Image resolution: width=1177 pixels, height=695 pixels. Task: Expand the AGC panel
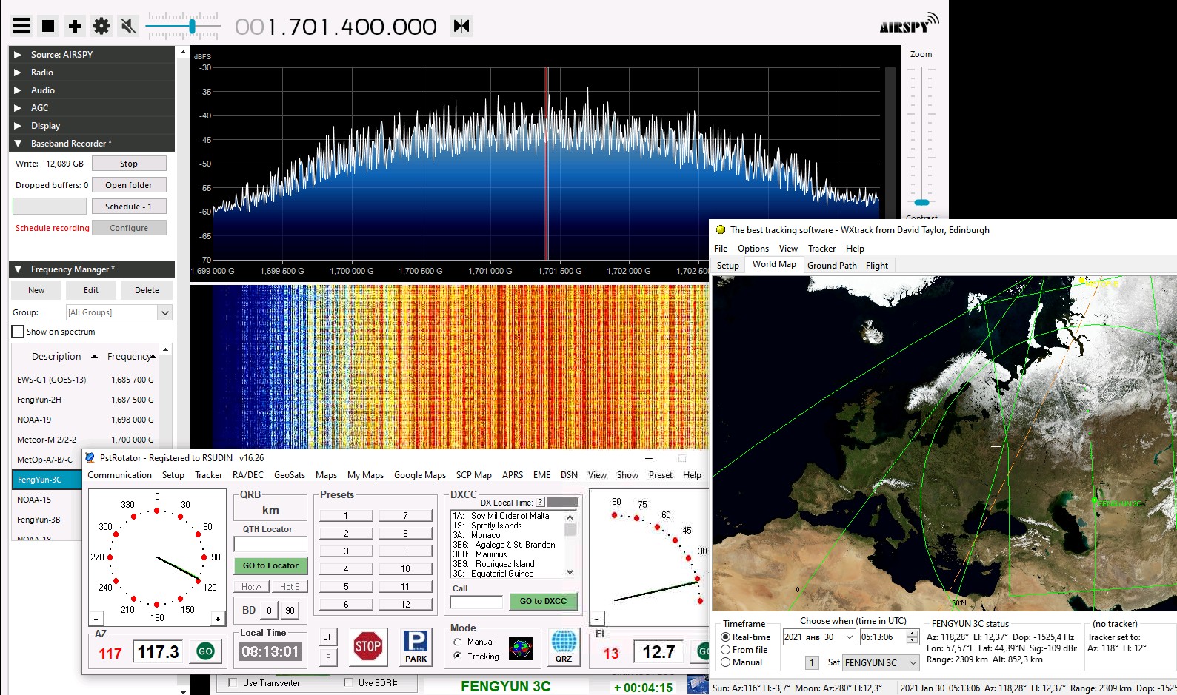coord(92,108)
